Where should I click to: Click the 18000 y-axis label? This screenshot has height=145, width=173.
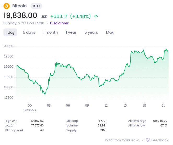9,87
